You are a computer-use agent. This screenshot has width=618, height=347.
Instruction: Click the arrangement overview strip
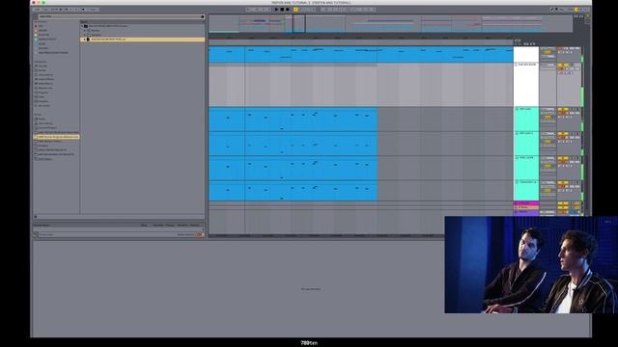[x=390, y=23]
